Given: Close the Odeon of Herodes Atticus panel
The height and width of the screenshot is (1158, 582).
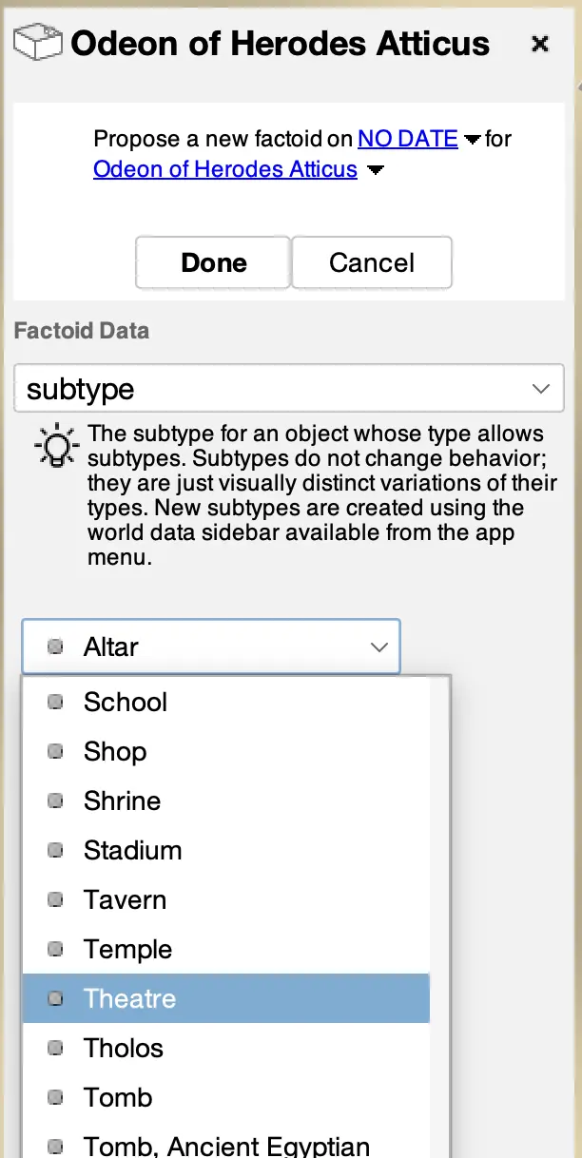Looking at the screenshot, I should tap(540, 44).
